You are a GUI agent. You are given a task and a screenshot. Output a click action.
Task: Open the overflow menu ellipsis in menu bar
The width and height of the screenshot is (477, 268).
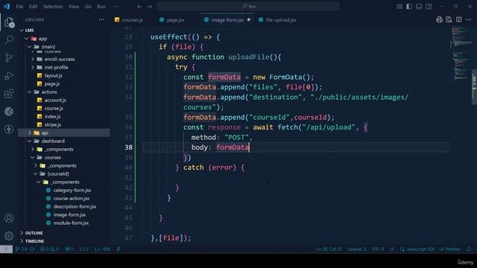click(x=116, y=7)
